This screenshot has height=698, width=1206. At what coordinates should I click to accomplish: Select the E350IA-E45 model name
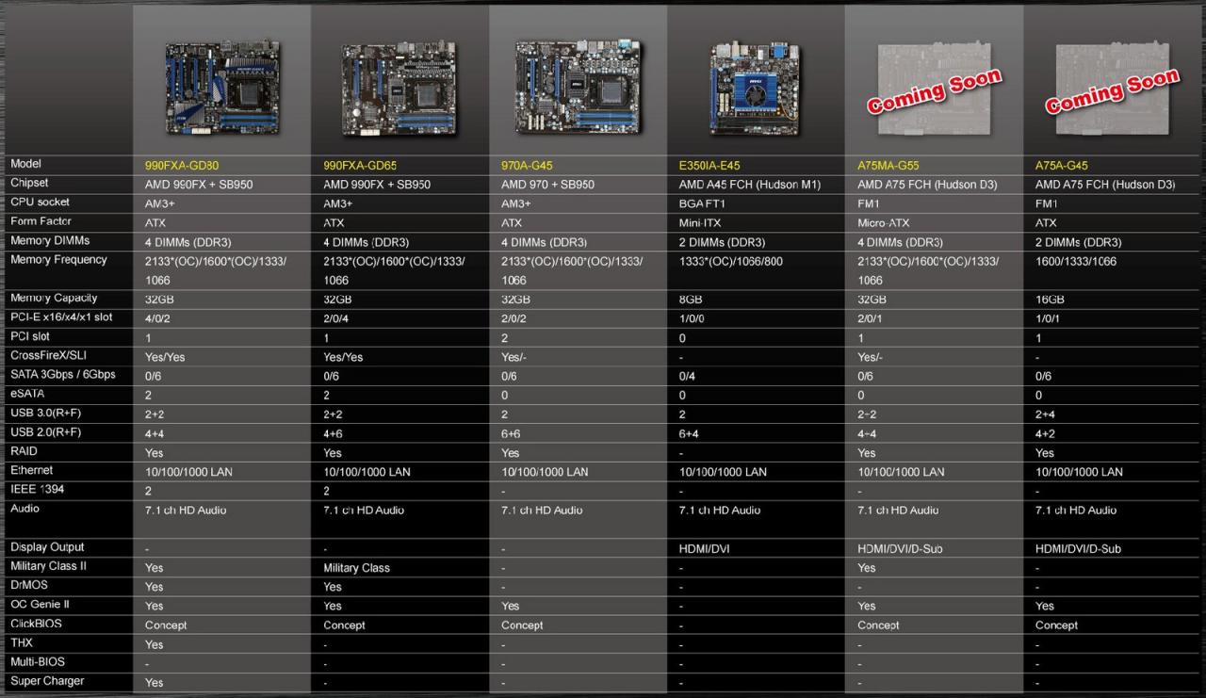click(x=709, y=165)
